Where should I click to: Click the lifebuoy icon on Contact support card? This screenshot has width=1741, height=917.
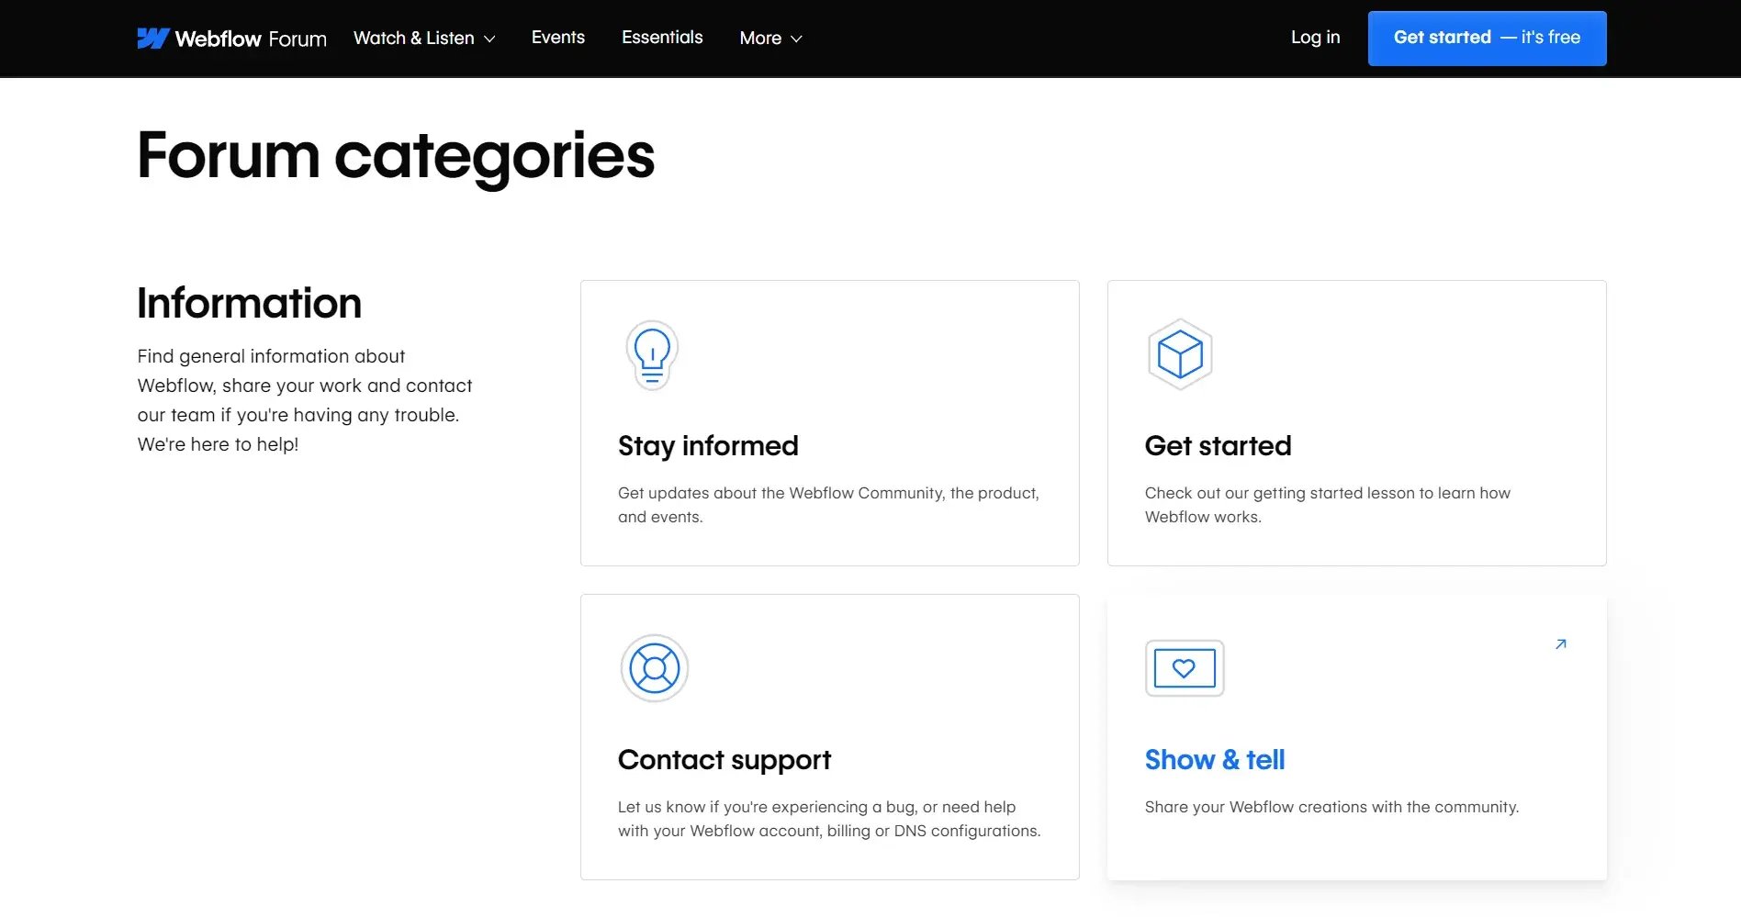(x=655, y=668)
